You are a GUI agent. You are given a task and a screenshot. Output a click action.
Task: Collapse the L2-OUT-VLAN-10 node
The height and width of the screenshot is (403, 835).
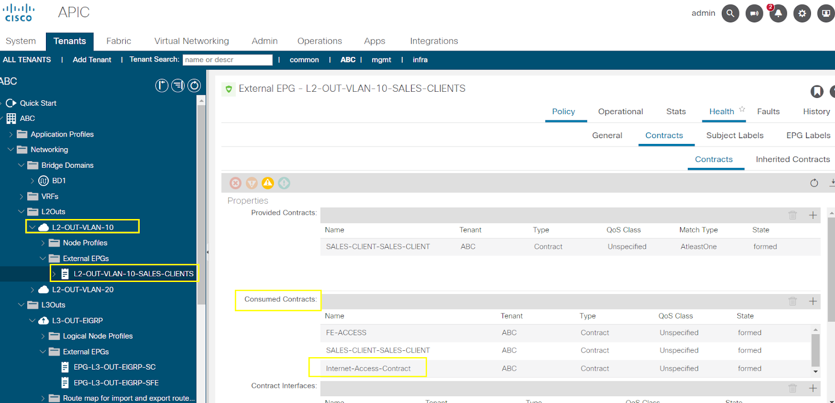(x=32, y=227)
